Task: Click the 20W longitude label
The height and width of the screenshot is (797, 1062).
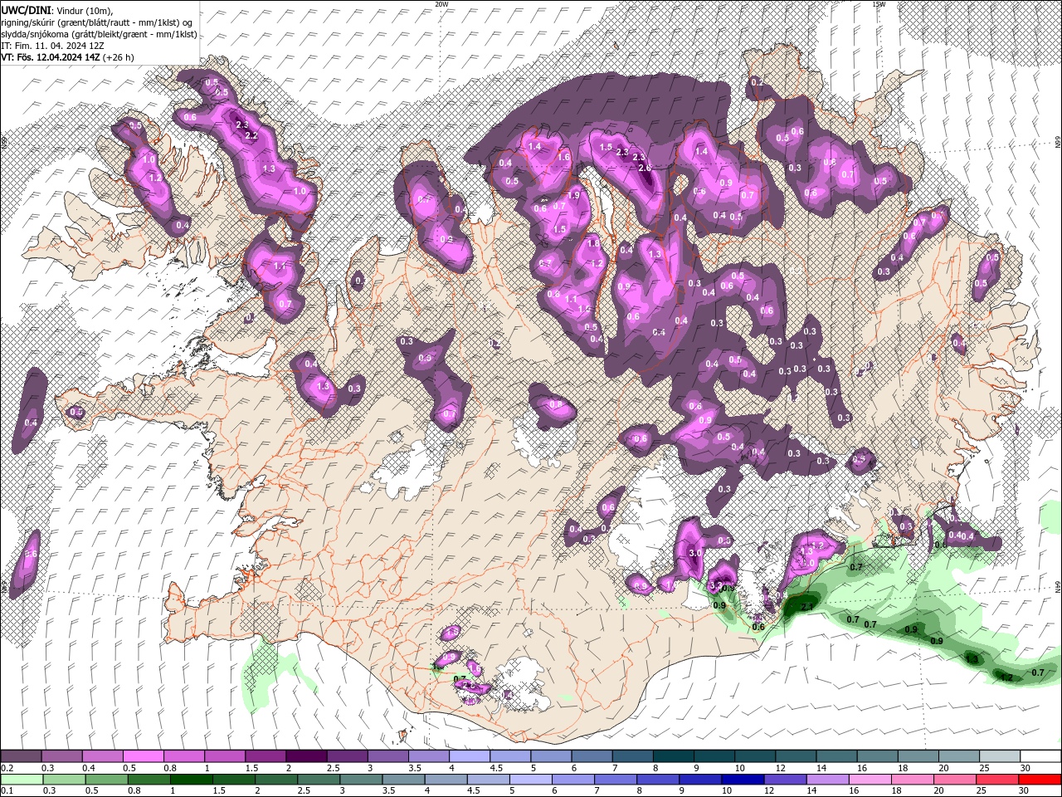Action: point(441,4)
